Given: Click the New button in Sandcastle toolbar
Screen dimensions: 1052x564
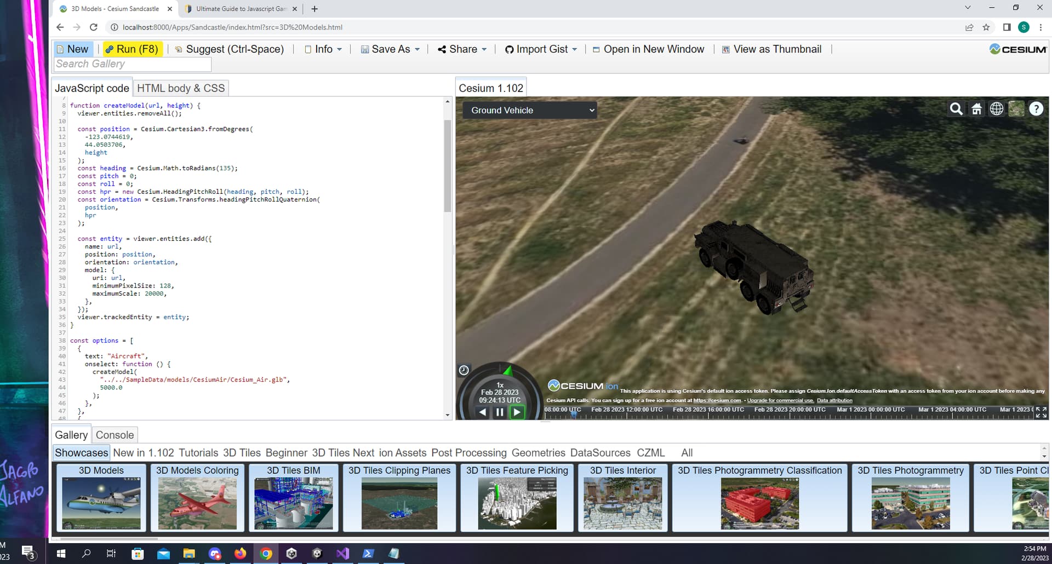Looking at the screenshot, I should pos(73,49).
